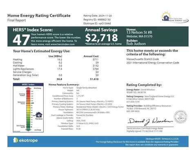Click the 'Massachusetts Stretch Code' line
The image size is (196, 151).
pyautogui.click(x=143, y=59)
